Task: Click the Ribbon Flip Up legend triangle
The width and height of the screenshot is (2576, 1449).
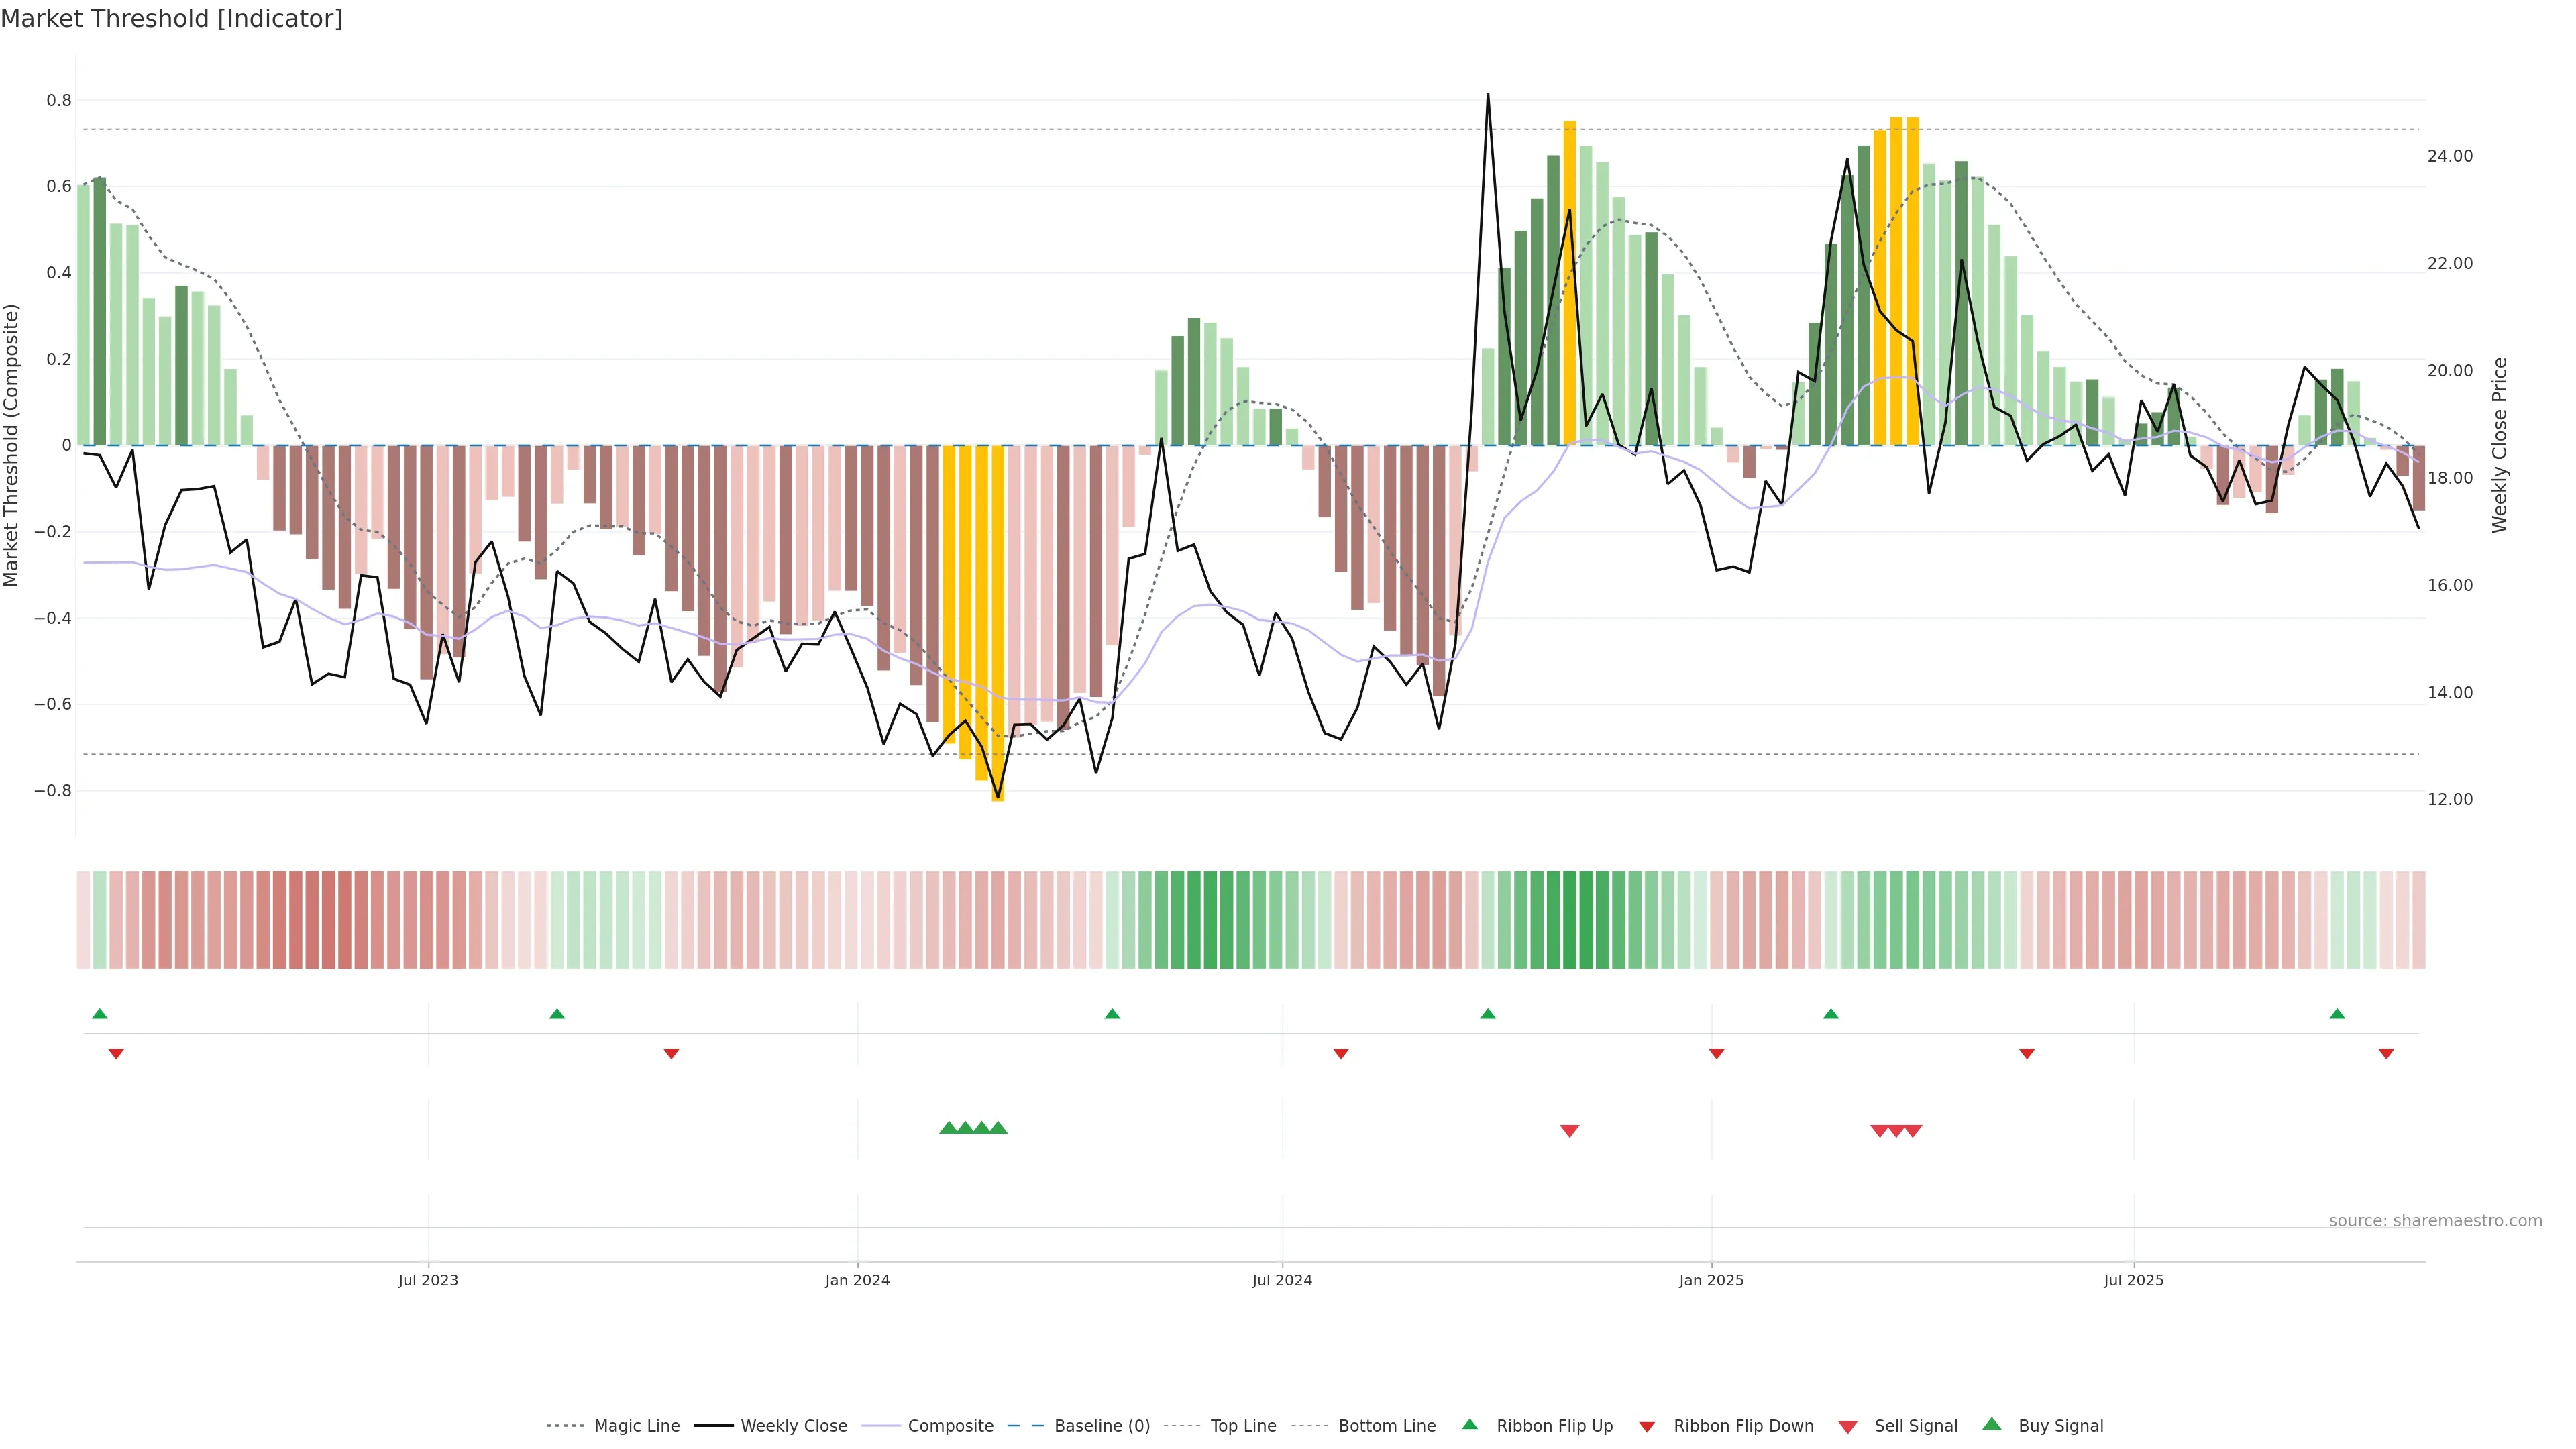Action: click(x=1469, y=1424)
